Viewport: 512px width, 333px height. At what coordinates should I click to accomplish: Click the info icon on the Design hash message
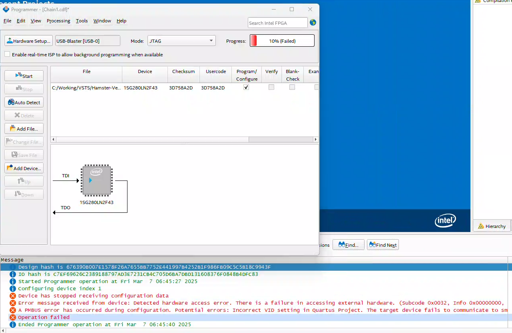[x=12, y=267]
